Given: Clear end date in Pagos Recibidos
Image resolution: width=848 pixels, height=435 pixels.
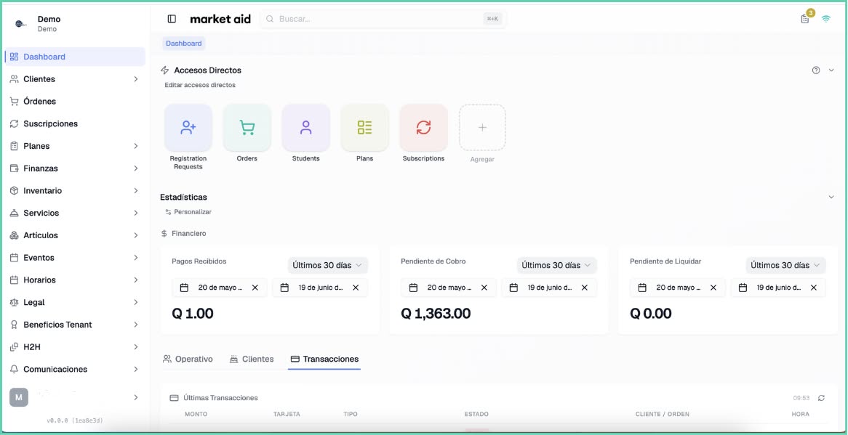Looking at the screenshot, I should coord(356,288).
